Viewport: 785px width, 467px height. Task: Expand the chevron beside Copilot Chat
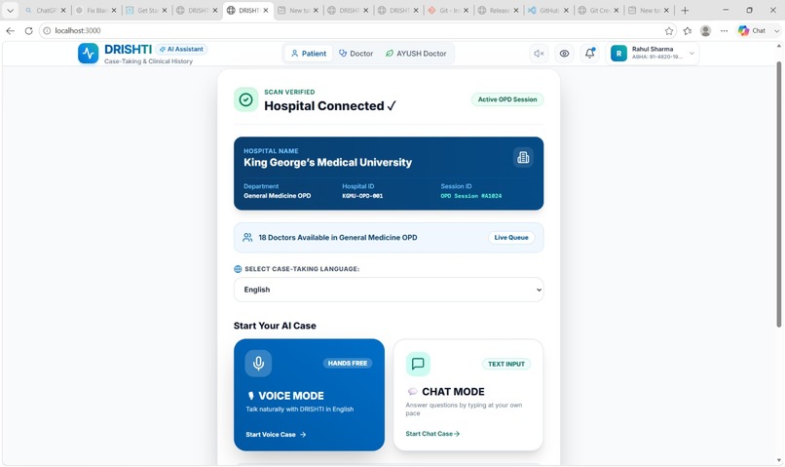pos(776,31)
